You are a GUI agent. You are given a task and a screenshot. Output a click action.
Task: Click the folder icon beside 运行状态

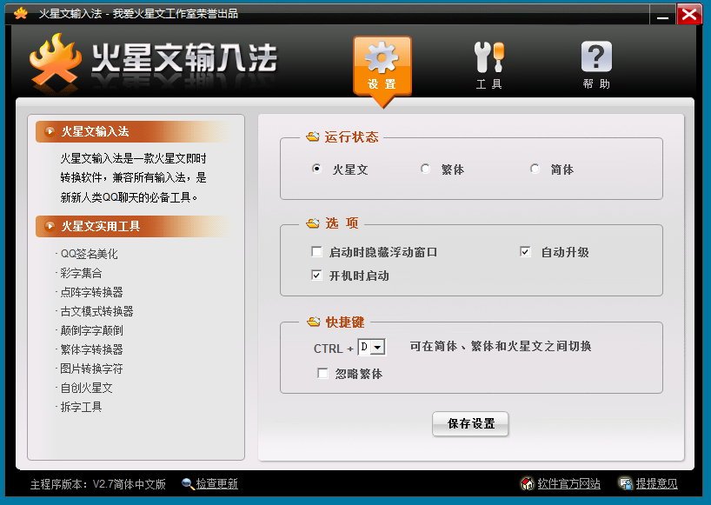coord(313,136)
